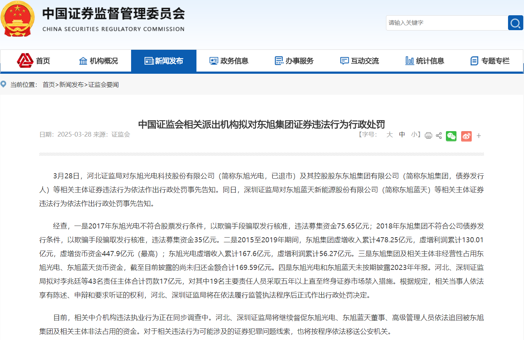
Task: Select the 新闻发布 navigation tab
Action: pyautogui.click(x=164, y=61)
